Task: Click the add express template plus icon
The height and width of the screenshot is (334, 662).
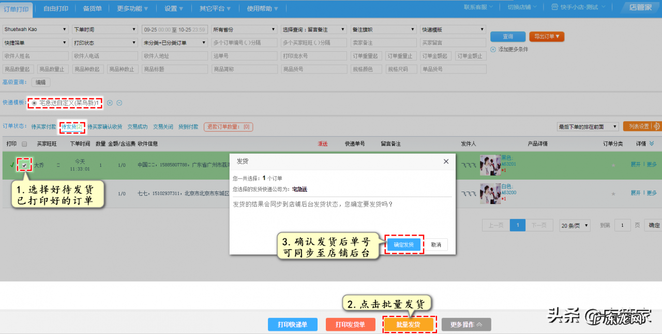Action: (x=110, y=104)
